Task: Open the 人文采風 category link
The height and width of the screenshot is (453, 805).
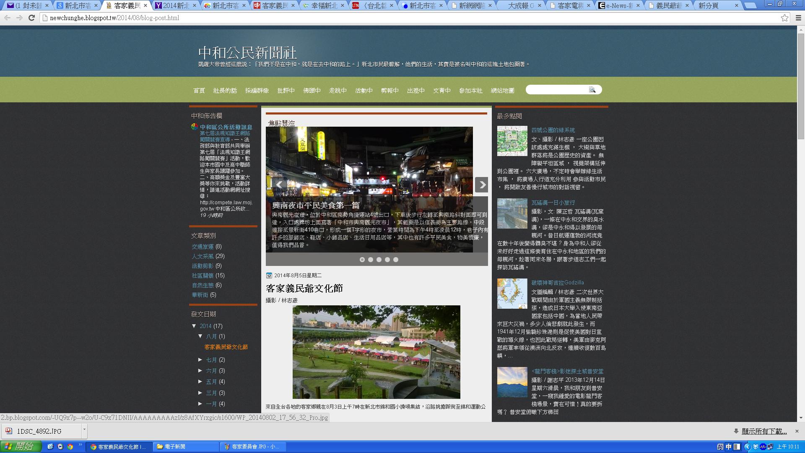Action: coord(203,256)
